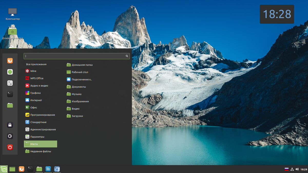Open the Изображения folder entry
Viewport: 308px width, 173px height.
tap(78, 101)
